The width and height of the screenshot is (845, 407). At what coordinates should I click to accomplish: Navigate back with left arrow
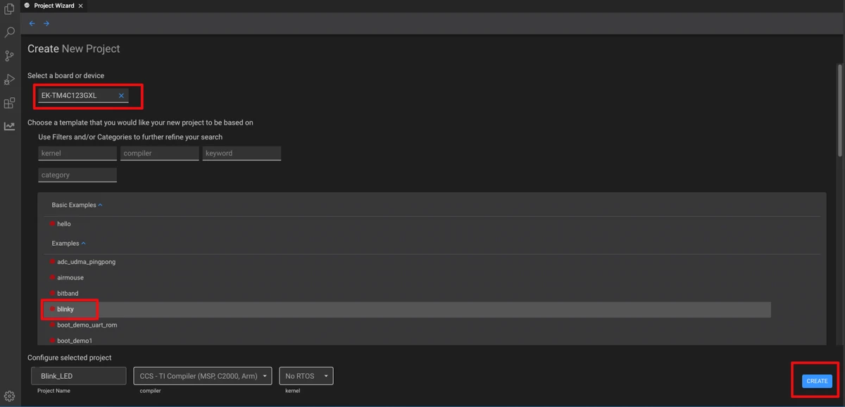click(32, 24)
